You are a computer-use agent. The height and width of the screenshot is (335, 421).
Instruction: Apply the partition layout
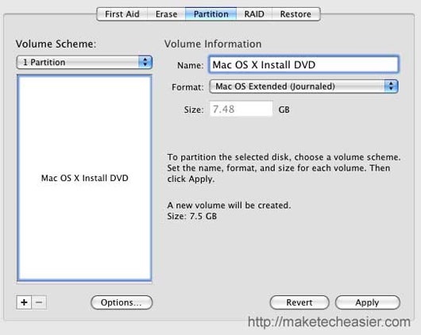click(368, 302)
